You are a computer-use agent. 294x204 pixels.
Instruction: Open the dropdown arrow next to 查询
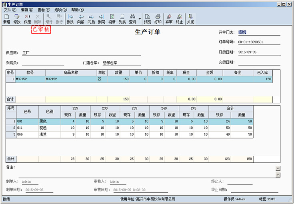coord(140,19)
